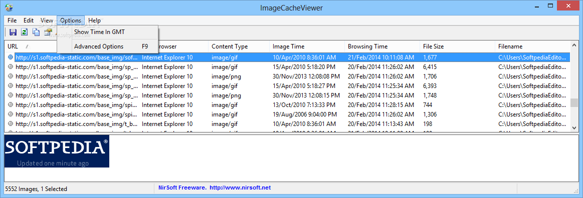The image size is (583, 198).
Task: Sort by the Filename column header
Action: [x=532, y=46]
